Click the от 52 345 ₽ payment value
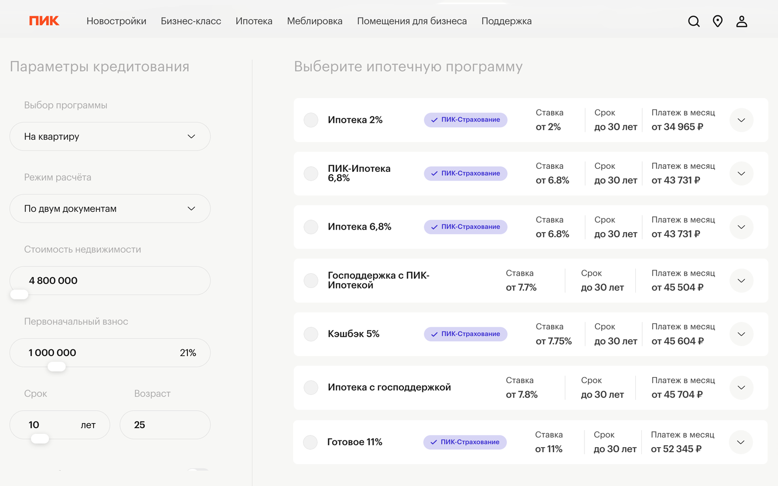The width and height of the screenshot is (778, 486). tap(676, 449)
